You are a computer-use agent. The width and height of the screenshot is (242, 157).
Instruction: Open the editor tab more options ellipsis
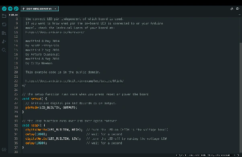tap(239, 15)
